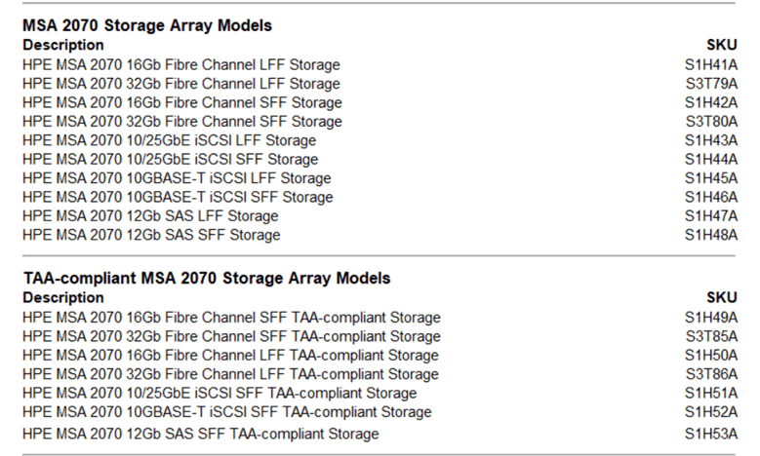This screenshot has width=760, height=456.
Task: Select SKU S3T79A
Action: point(711,84)
